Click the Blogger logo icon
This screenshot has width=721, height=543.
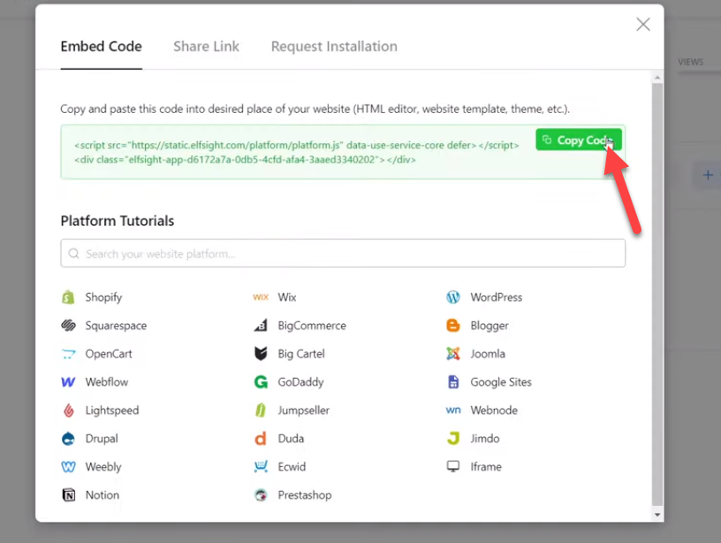point(453,325)
